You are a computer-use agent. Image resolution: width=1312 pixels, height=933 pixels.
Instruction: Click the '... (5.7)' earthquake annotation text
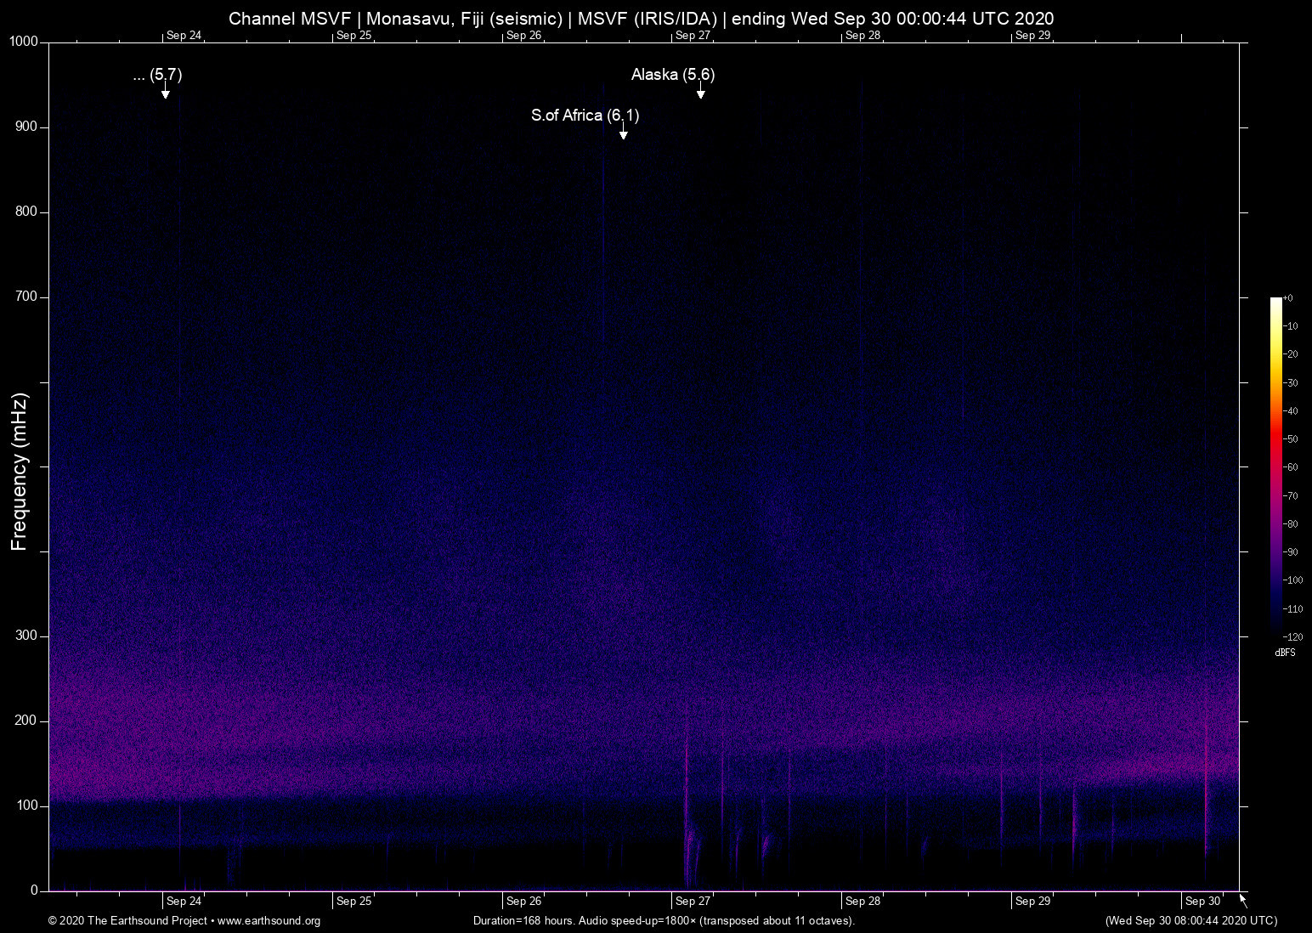click(158, 75)
